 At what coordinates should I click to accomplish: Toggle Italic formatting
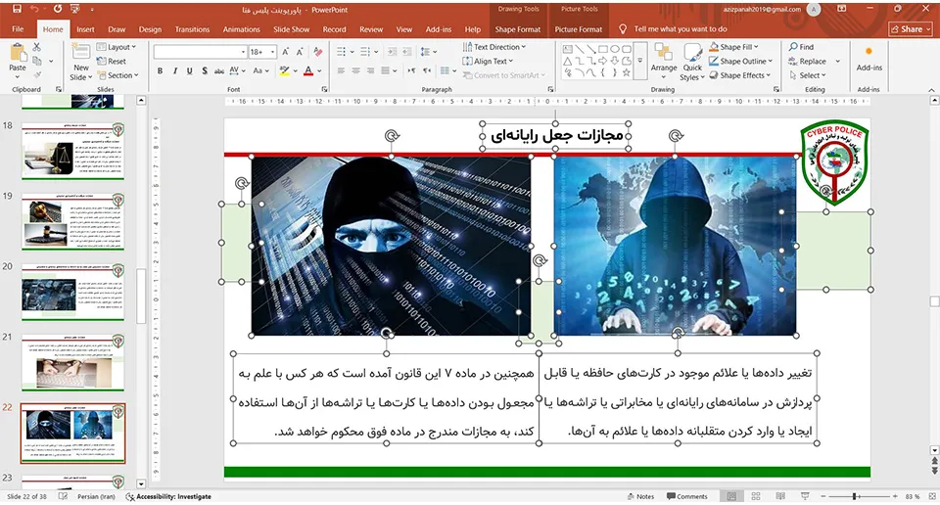pyautogui.click(x=174, y=70)
